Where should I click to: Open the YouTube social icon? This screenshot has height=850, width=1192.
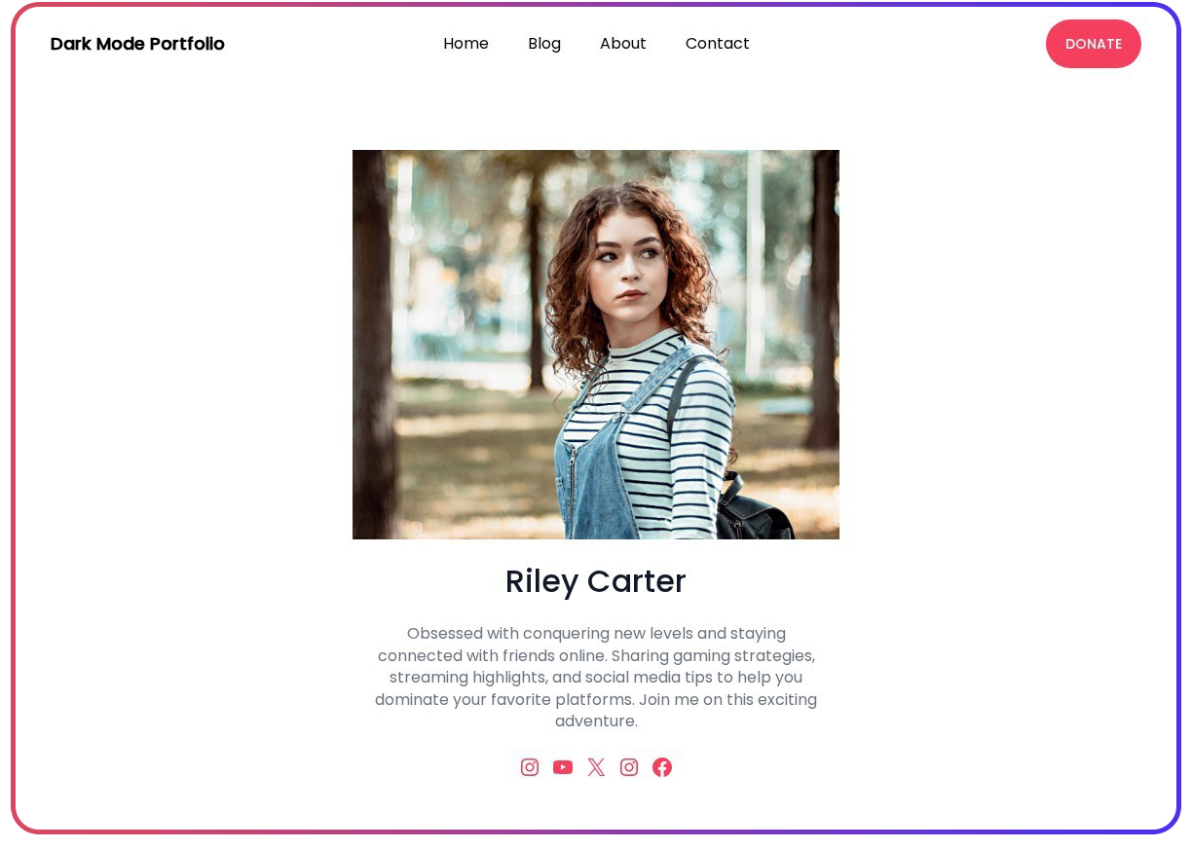[563, 767]
